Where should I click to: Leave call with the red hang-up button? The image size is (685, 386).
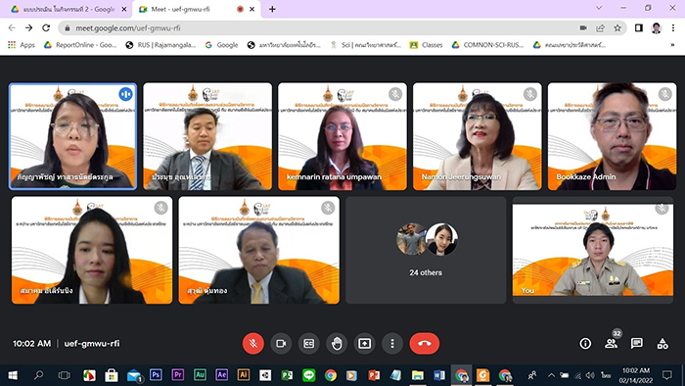pyautogui.click(x=424, y=344)
